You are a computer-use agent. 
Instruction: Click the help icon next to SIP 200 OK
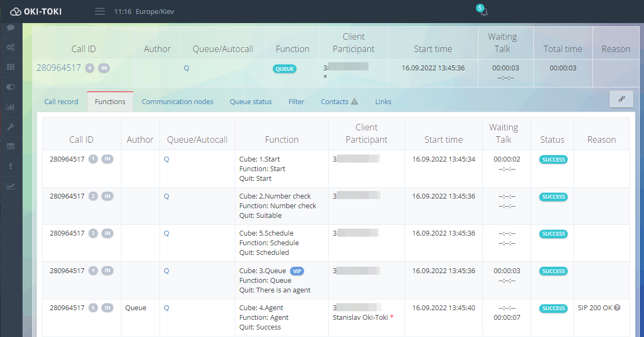(x=617, y=308)
